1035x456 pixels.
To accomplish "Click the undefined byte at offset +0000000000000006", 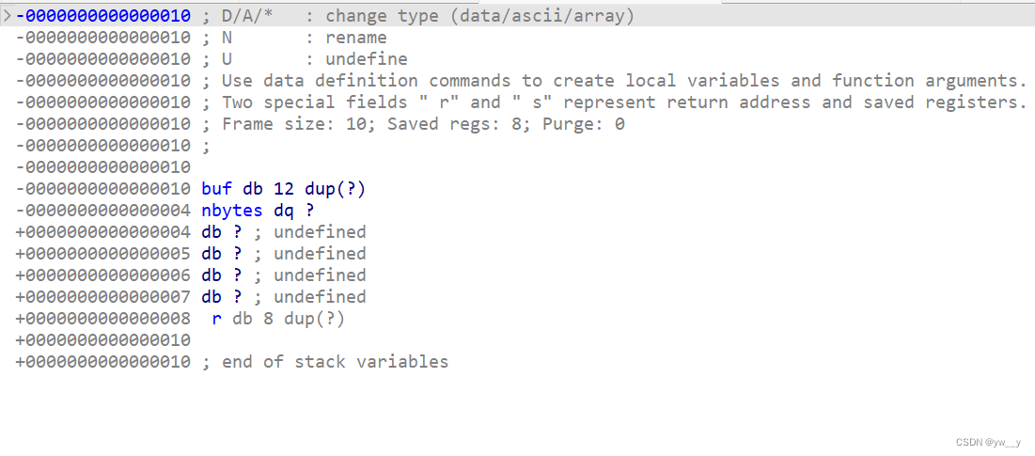I will coord(284,275).
